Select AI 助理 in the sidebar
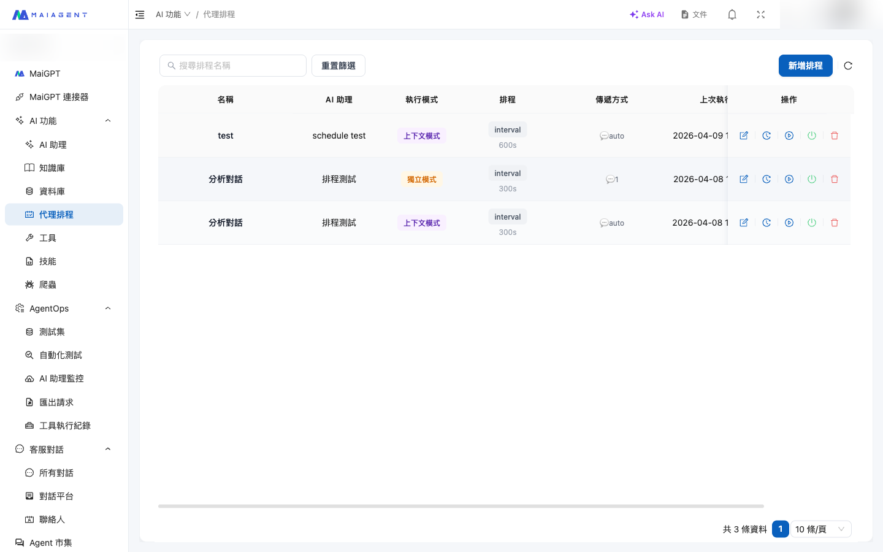The width and height of the screenshot is (883, 552). (64, 145)
